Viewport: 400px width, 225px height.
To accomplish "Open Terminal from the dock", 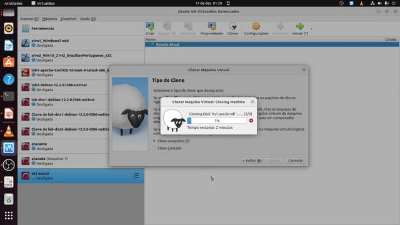I will (x=9, y=96).
